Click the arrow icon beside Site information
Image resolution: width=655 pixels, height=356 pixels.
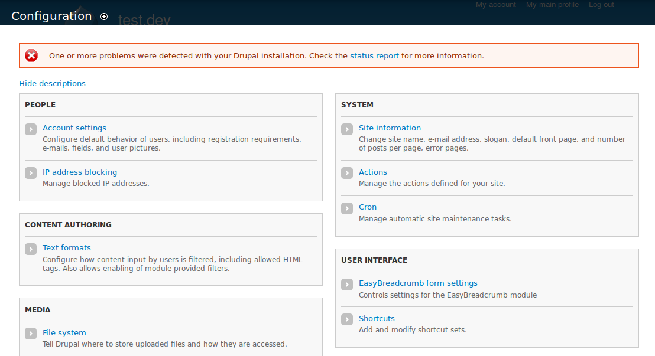[346, 129]
